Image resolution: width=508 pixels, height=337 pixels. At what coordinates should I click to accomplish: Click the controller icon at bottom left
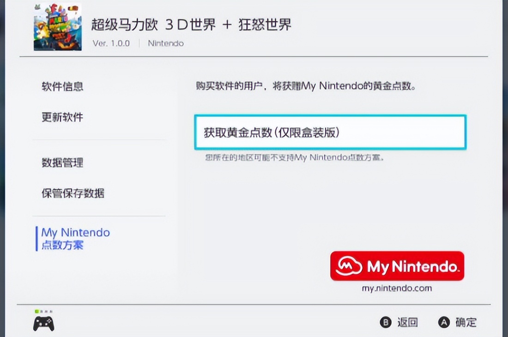[x=44, y=324]
